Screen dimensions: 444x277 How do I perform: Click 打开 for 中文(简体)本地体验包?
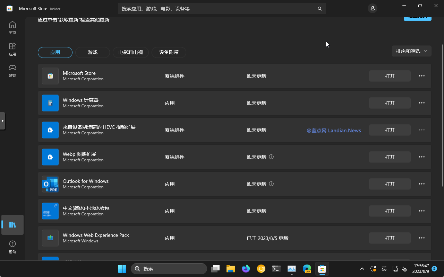click(x=390, y=211)
